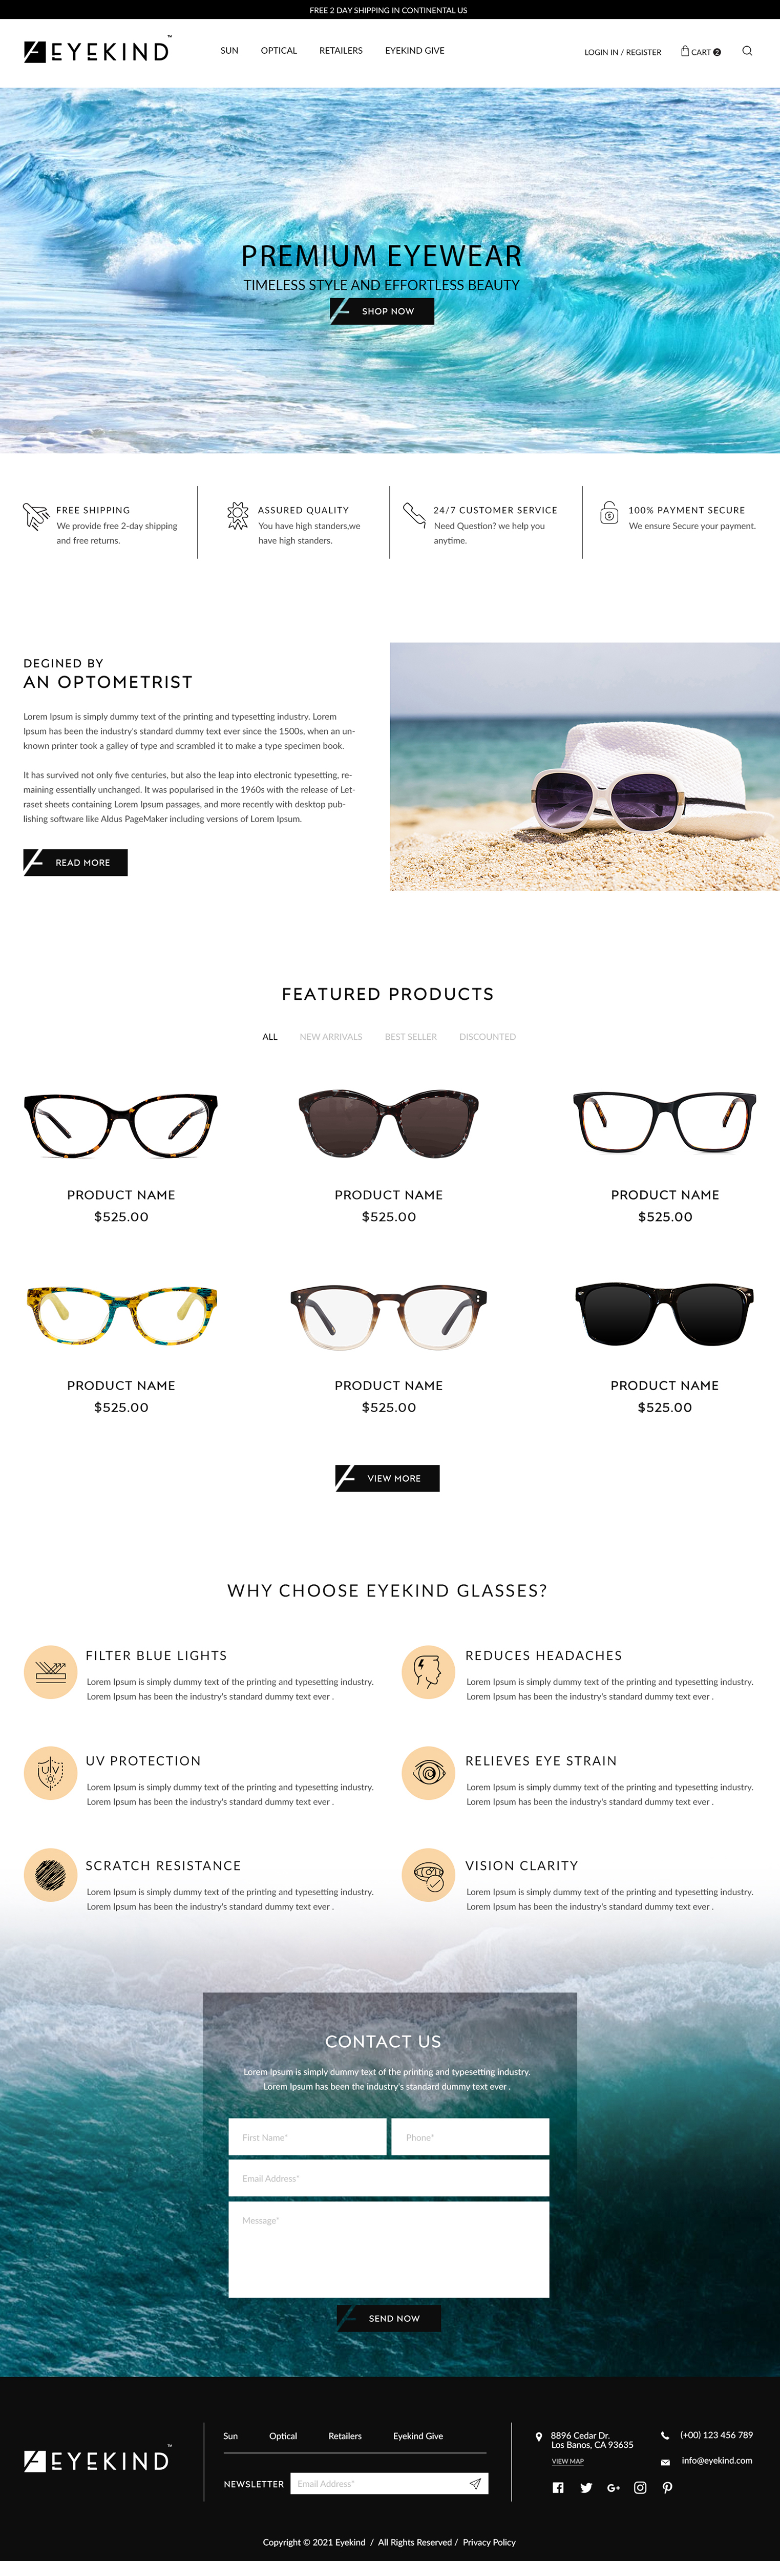
Task: Open Eyekind Give in top navigation
Action: (414, 51)
